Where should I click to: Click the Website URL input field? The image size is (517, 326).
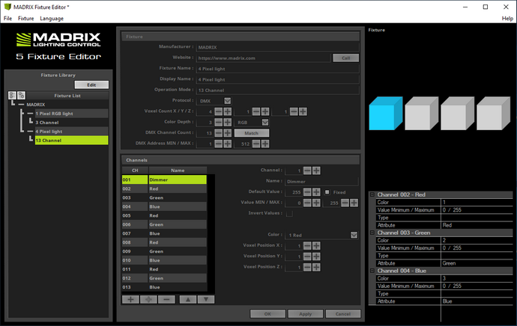(x=264, y=58)
